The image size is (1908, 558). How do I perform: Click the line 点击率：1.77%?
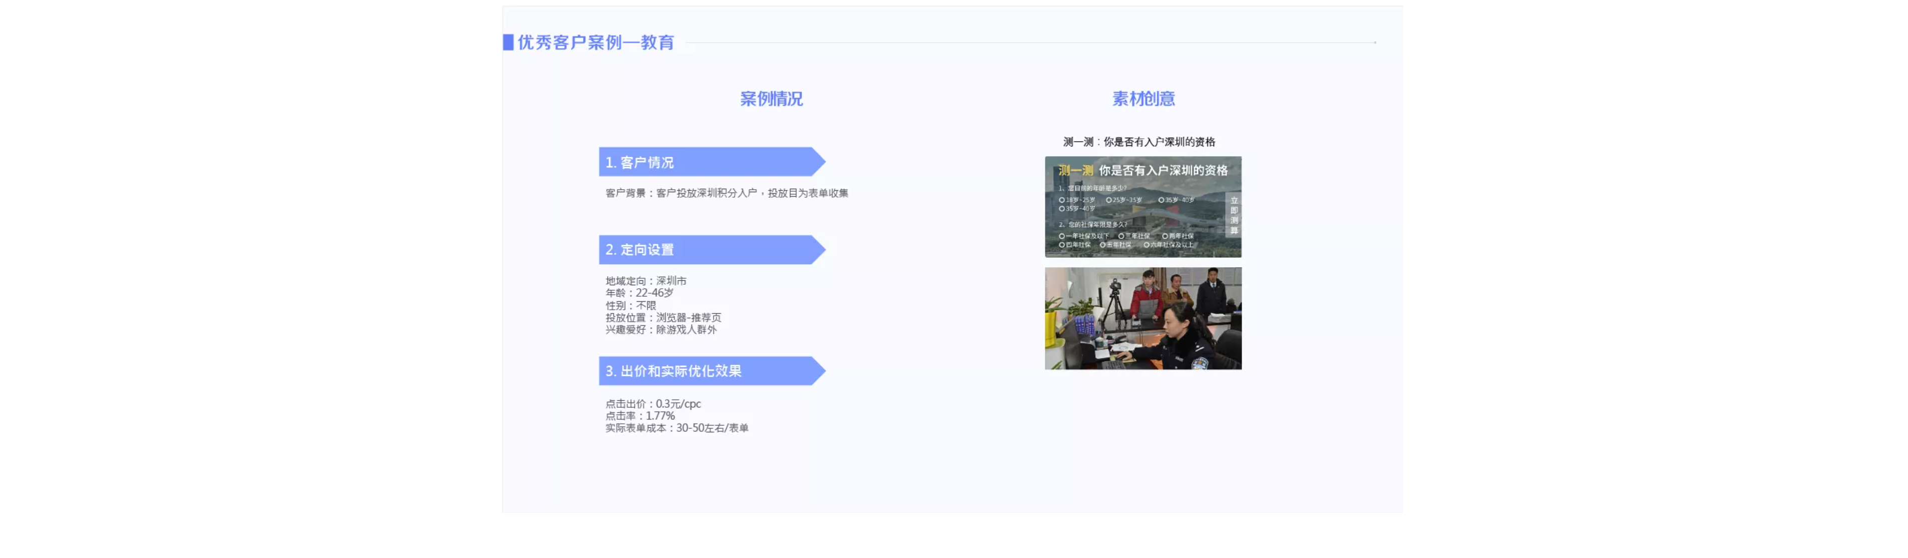(640, 416)
